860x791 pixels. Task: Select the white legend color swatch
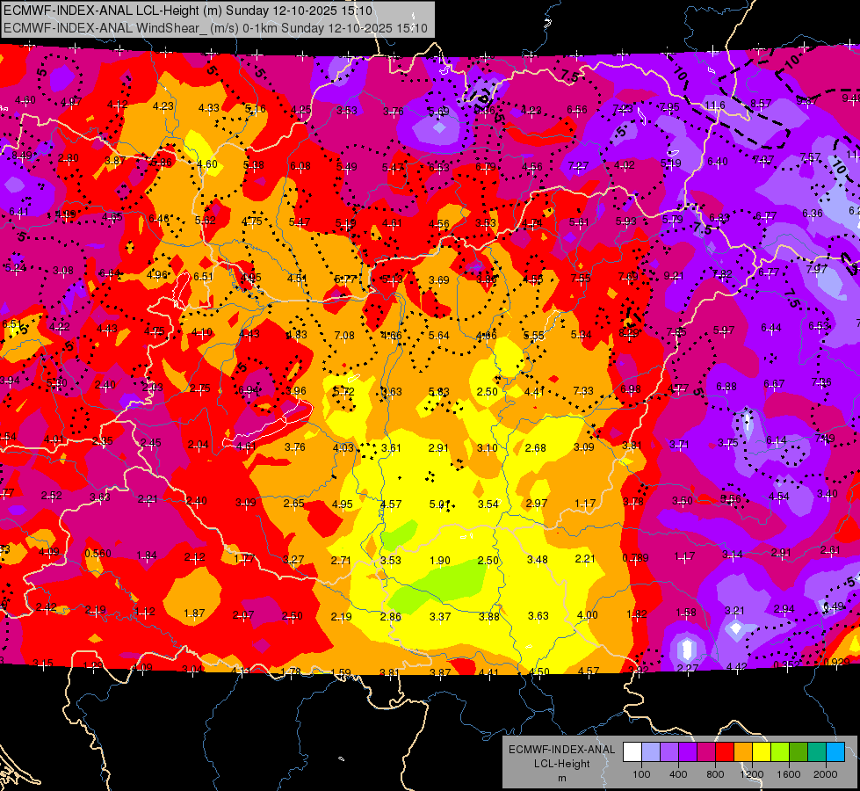click(632, 752)
